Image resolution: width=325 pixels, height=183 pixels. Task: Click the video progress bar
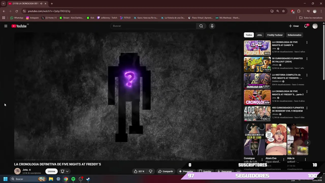[127, 160]
